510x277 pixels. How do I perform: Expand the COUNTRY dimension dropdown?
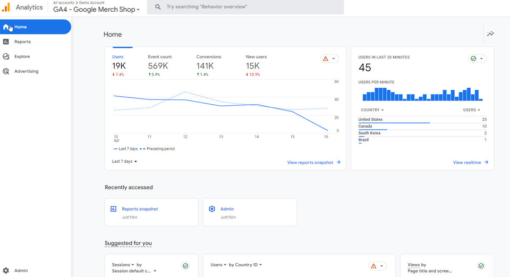point(372,110)
